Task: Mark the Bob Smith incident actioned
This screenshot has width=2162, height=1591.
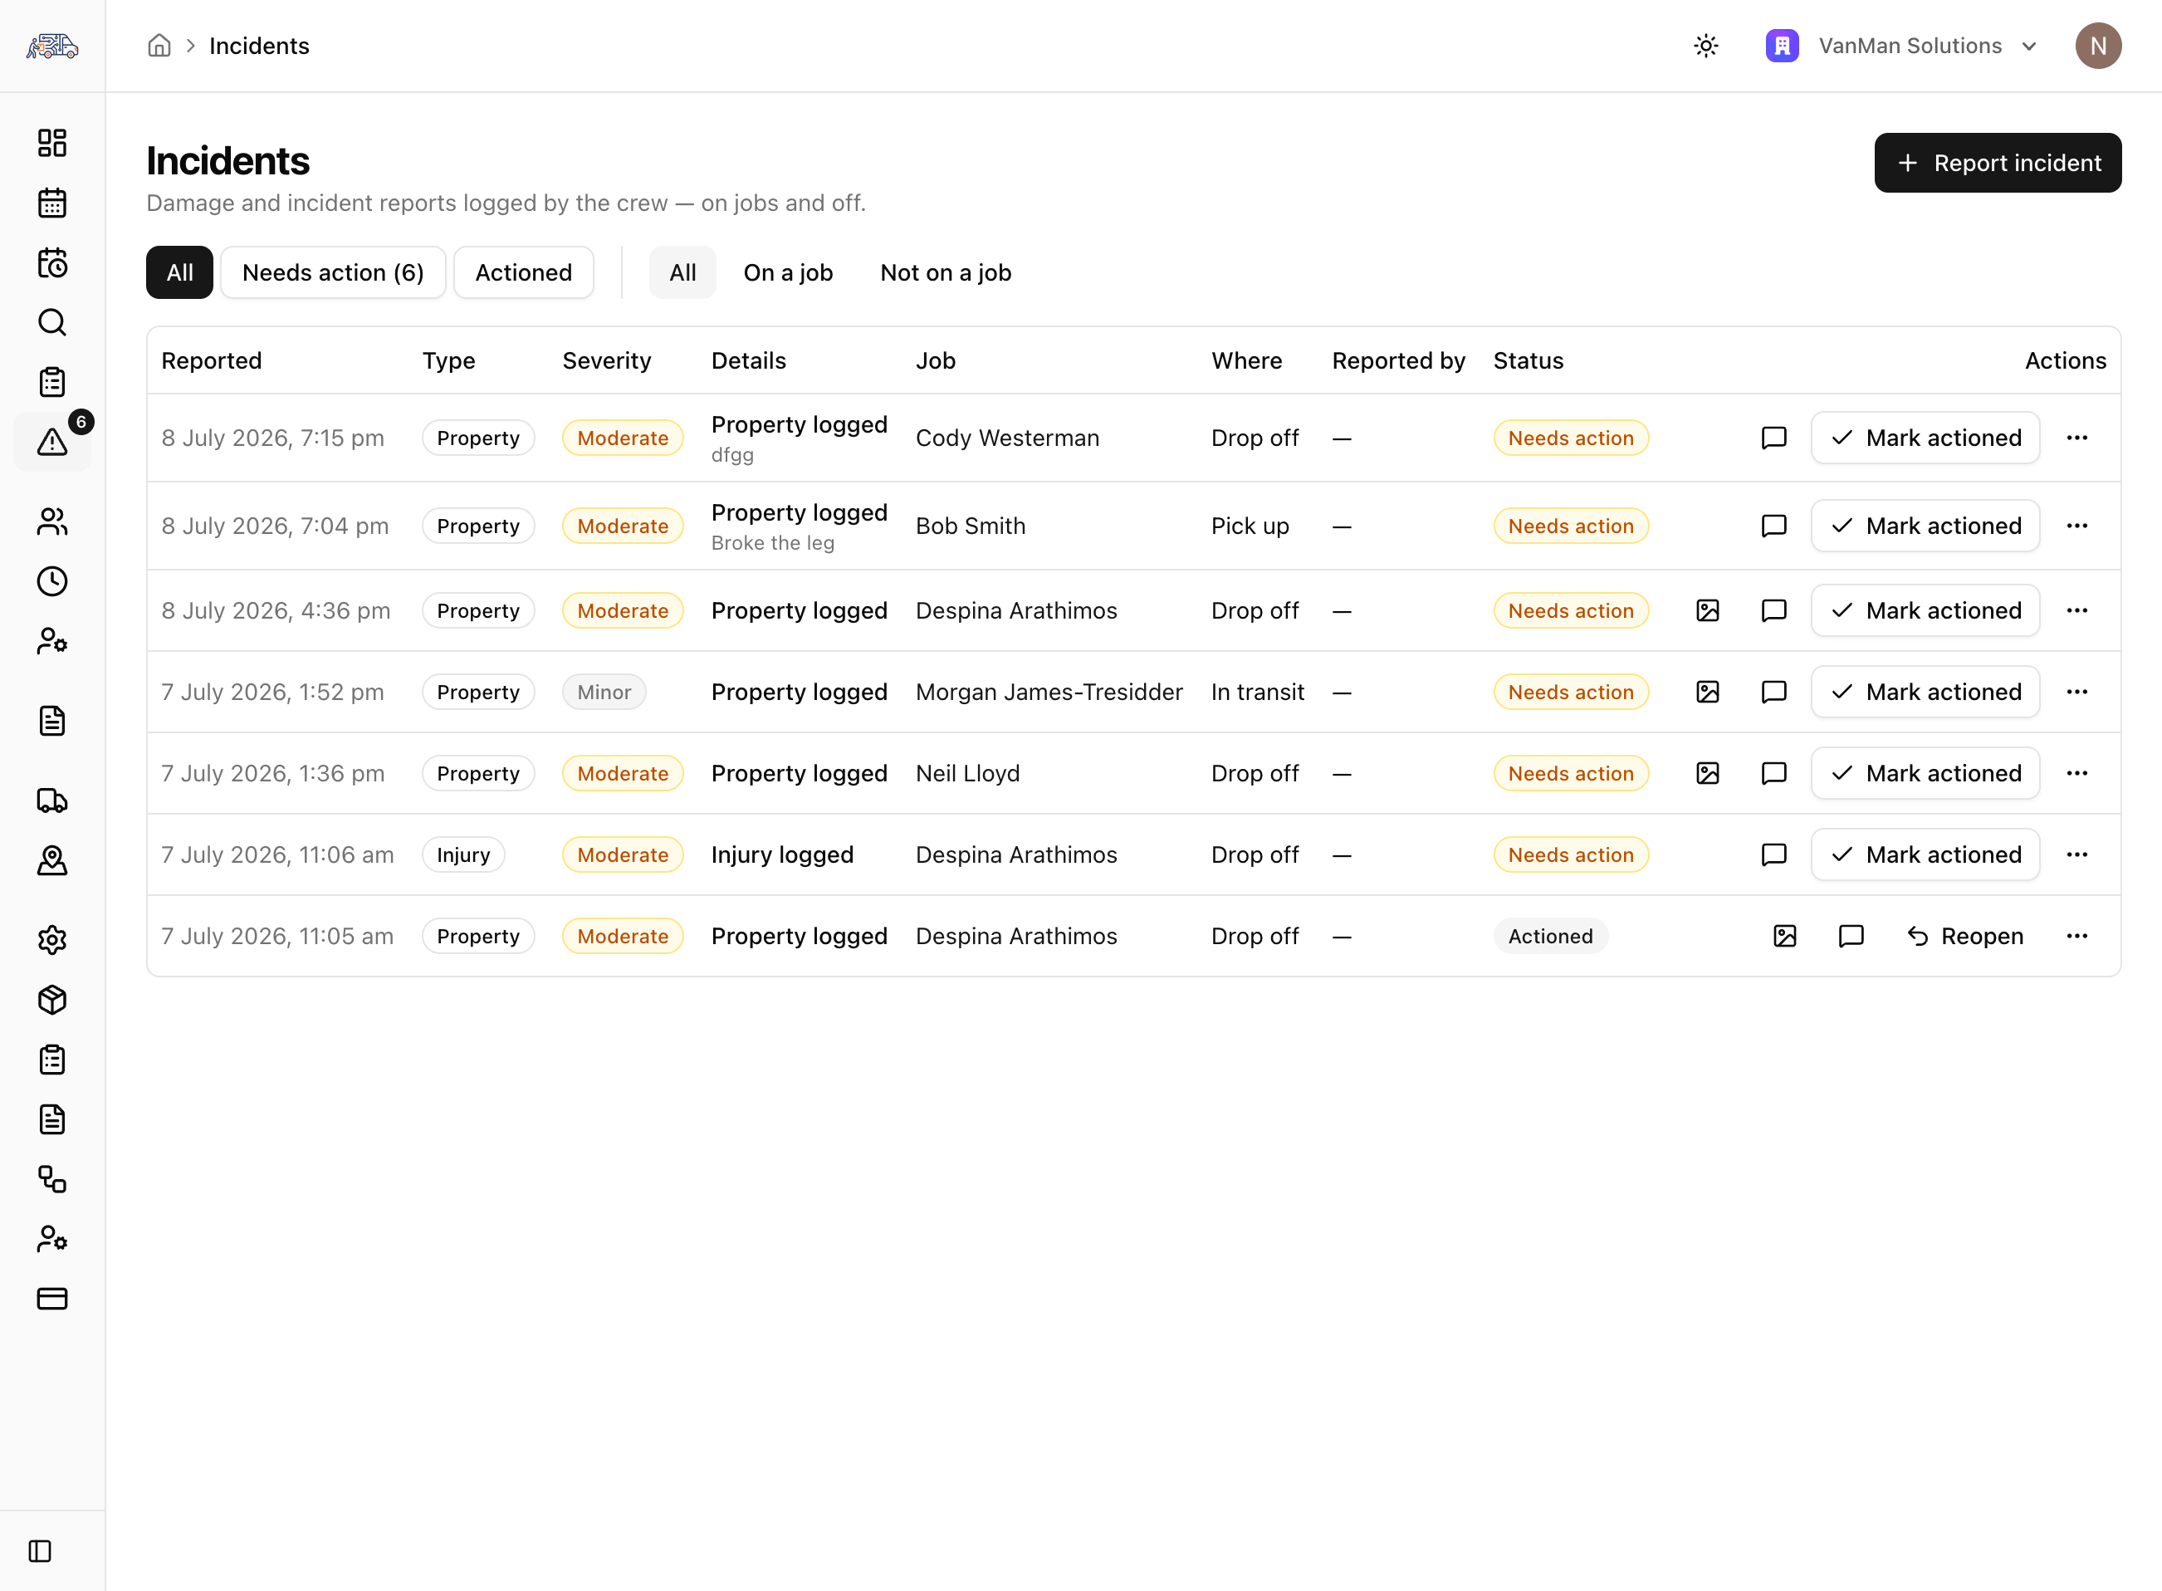Action: [1925, 526]
